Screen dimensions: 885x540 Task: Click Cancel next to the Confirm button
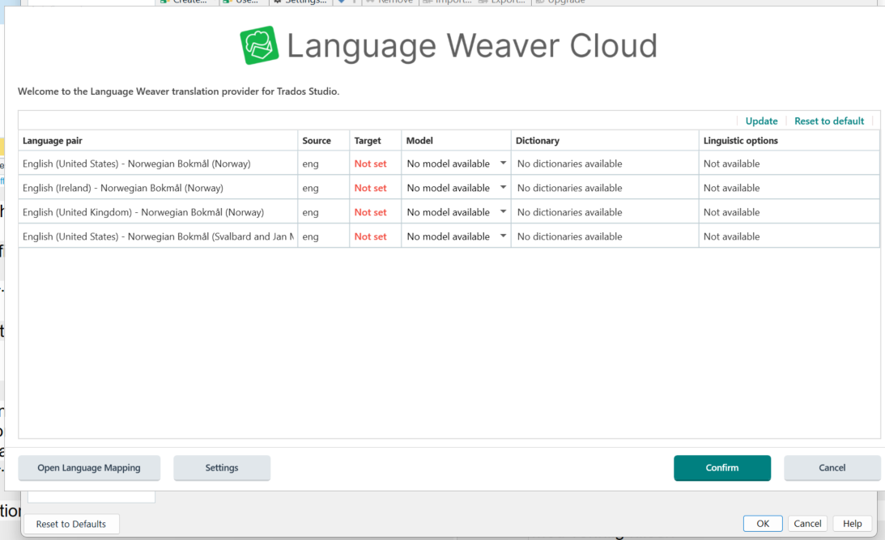[832, 468]
